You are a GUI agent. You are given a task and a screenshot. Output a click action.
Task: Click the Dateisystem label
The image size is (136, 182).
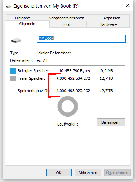click(x=22, y=60)
